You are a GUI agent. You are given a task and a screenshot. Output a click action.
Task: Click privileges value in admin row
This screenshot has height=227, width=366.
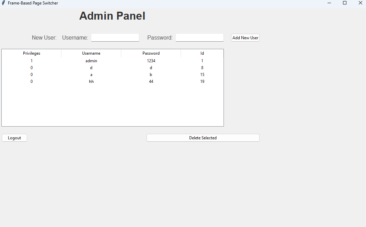(x=32, y=61)
